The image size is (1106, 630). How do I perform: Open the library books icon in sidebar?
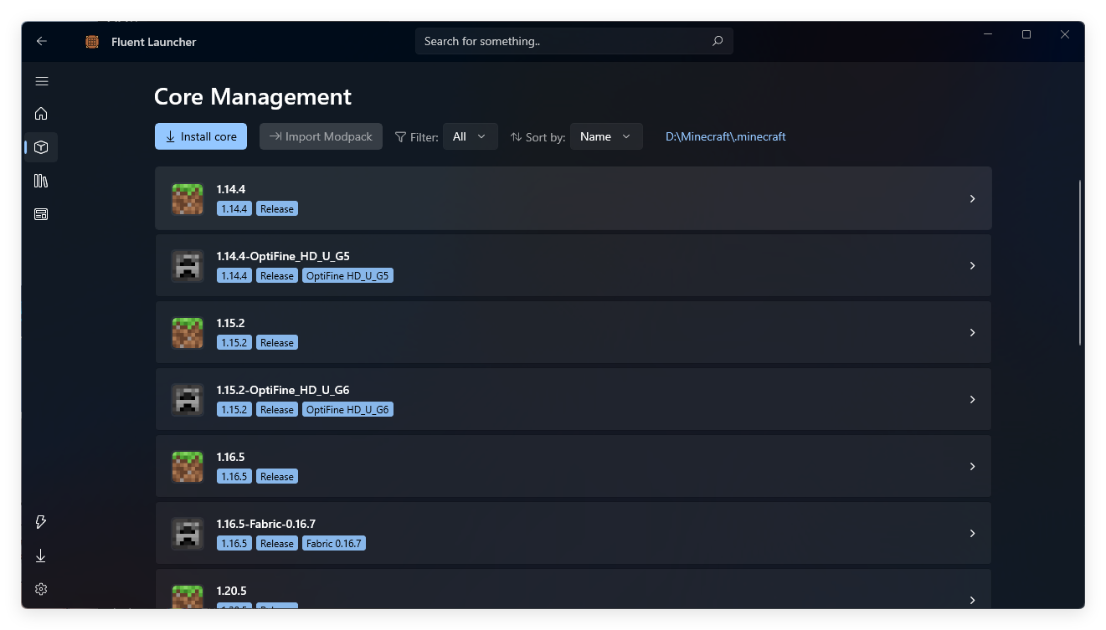[41, 181]
